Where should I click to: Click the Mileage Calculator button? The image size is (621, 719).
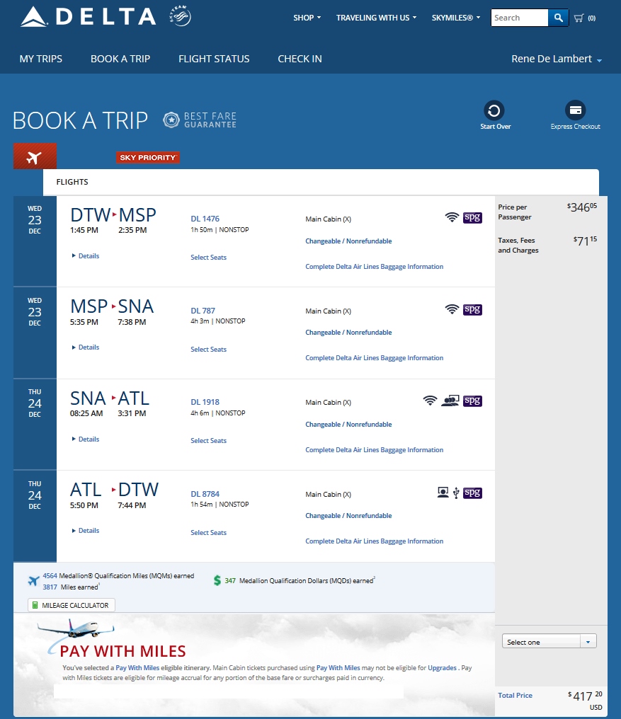(x=72, y=605)
